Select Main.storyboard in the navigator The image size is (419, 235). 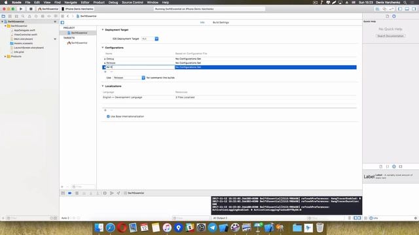click(x=24, y=39)
